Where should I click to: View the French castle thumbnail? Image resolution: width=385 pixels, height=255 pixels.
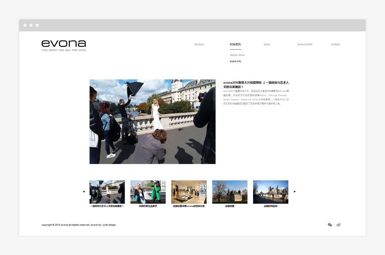(x=230, y=192)
